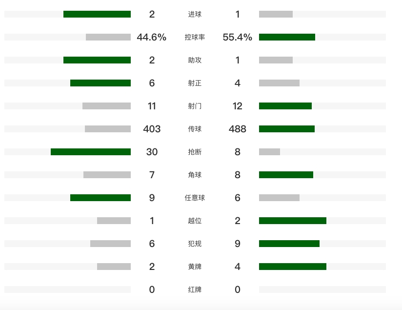
Task: Click the number 488 in 传球 row
Action: 237,129
